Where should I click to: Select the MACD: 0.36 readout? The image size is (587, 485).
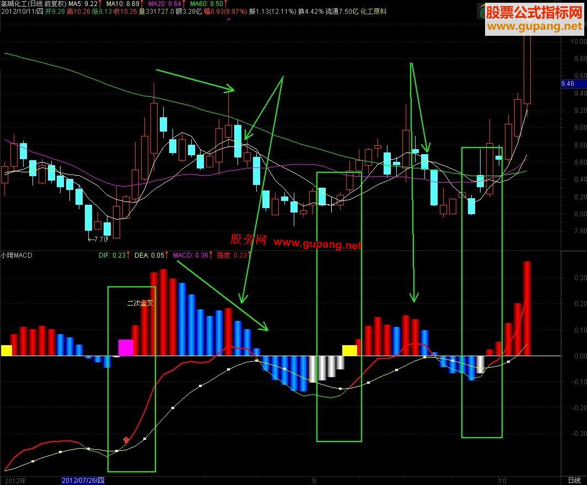pyautogui.click(x=191, y=255)
